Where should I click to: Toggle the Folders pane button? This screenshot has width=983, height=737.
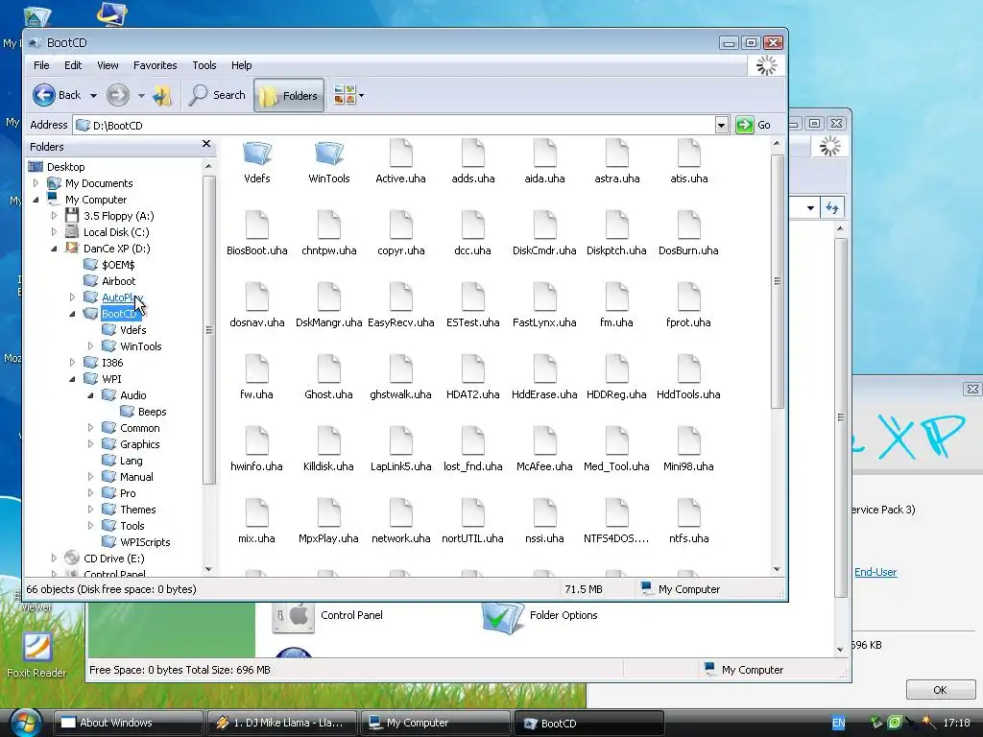[x=289, y=95]
